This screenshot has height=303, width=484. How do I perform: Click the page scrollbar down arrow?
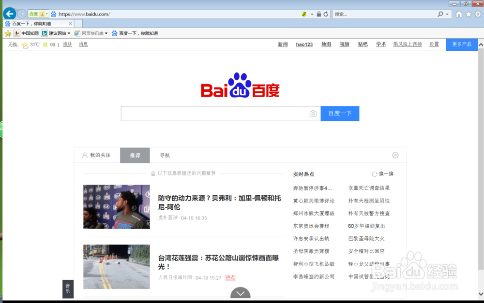481,294
